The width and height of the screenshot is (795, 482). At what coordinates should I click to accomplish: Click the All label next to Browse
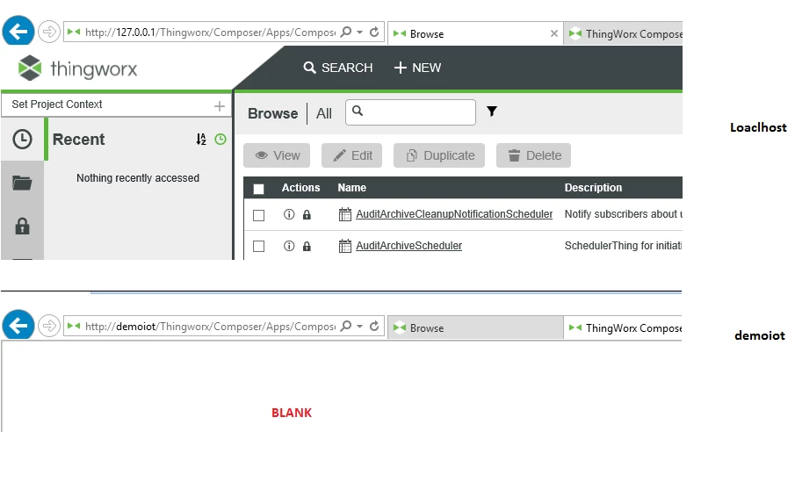pyautogui.click(x=324, y=113)
